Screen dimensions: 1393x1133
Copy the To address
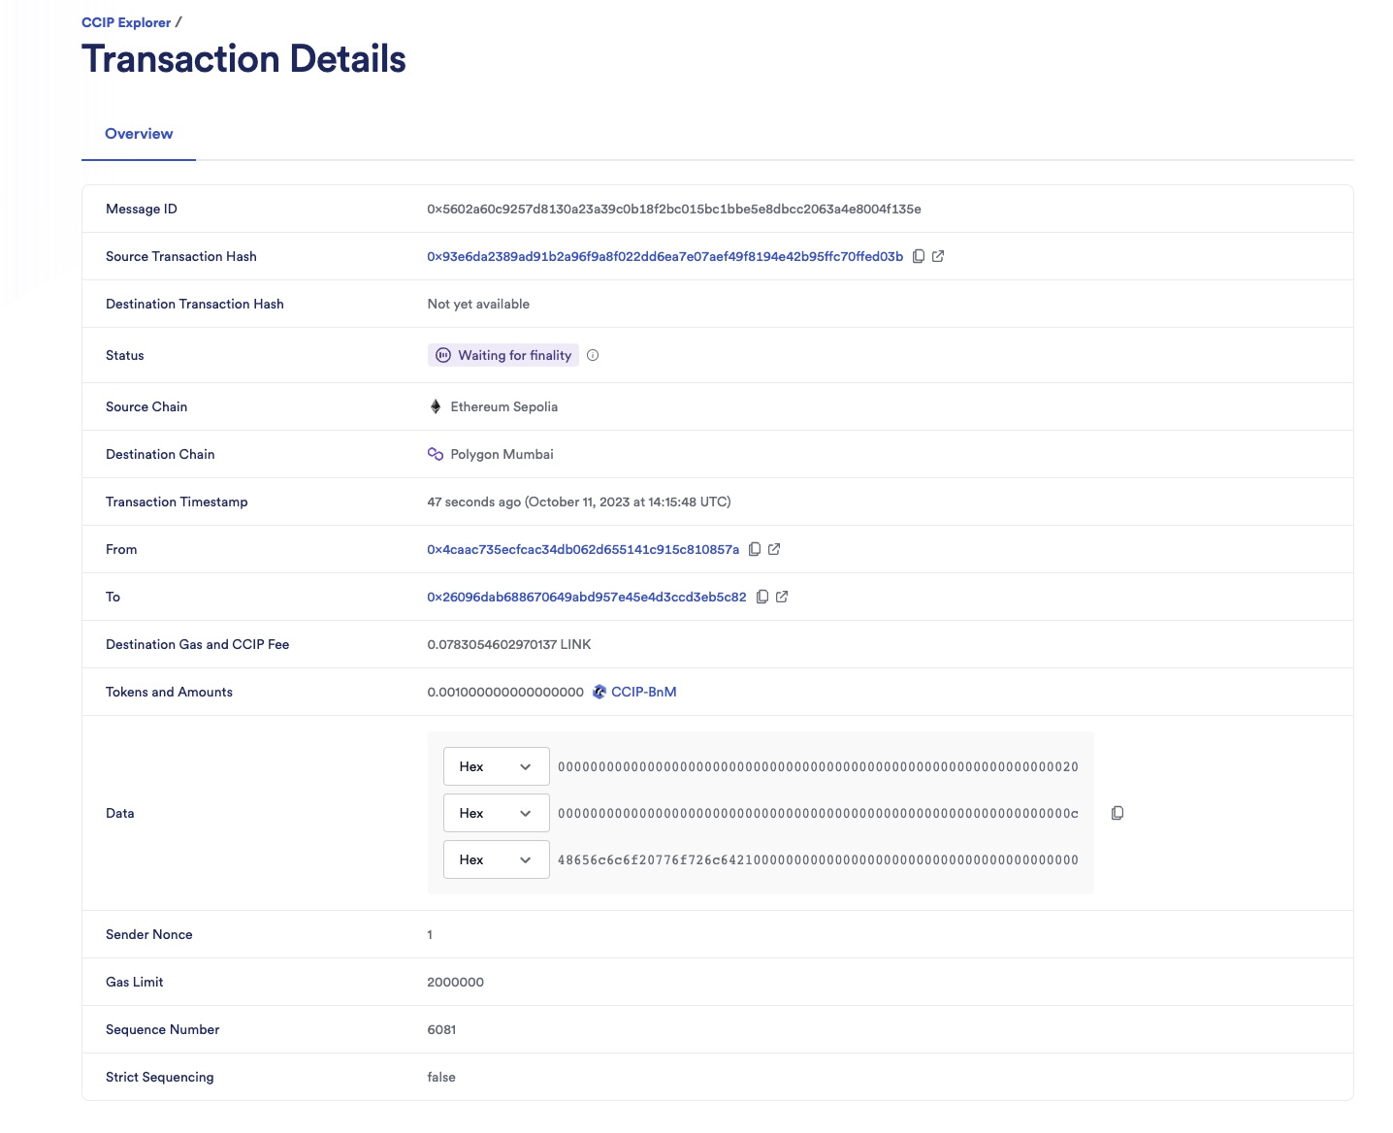pos(762,598)
